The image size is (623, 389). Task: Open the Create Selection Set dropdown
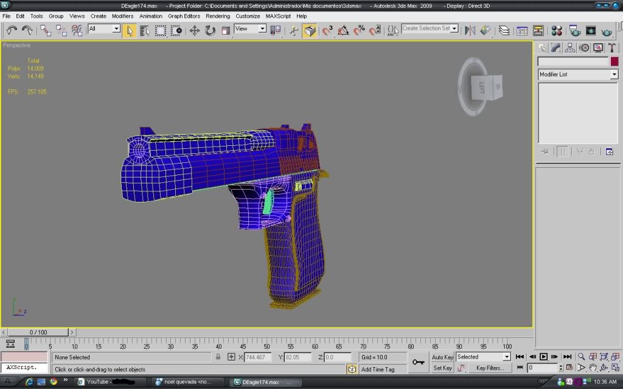point(454,29)
